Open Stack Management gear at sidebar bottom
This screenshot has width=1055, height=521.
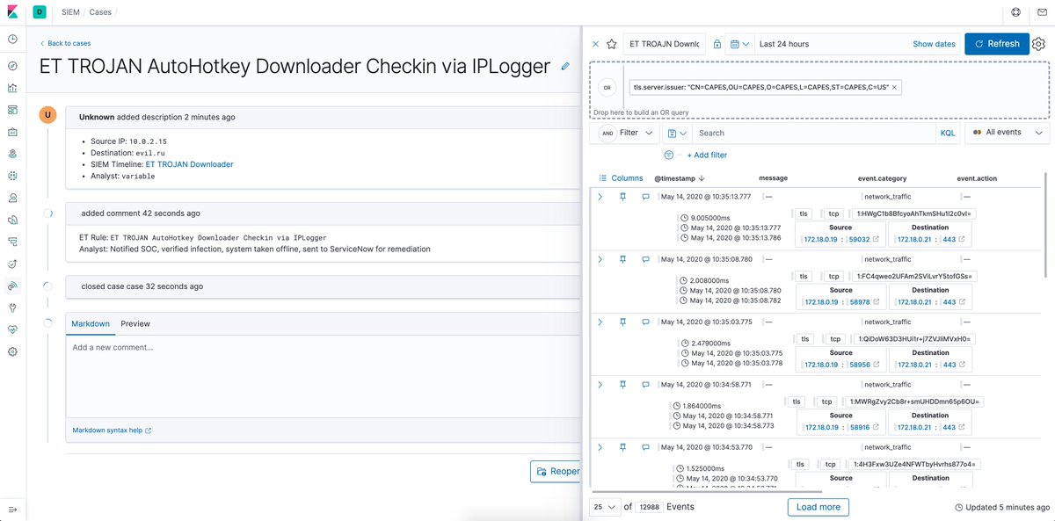(11, 351)
